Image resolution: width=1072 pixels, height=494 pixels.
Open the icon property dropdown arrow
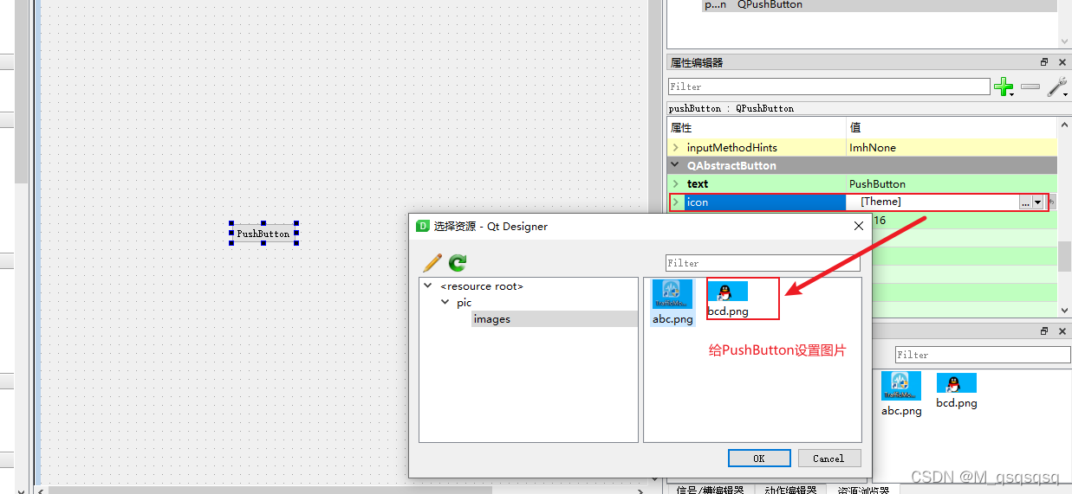(1037, 202)
